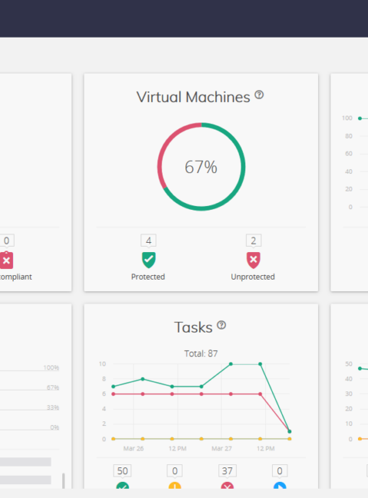
Task: Open Tasks help question icon
Action: tap(222, 325)
